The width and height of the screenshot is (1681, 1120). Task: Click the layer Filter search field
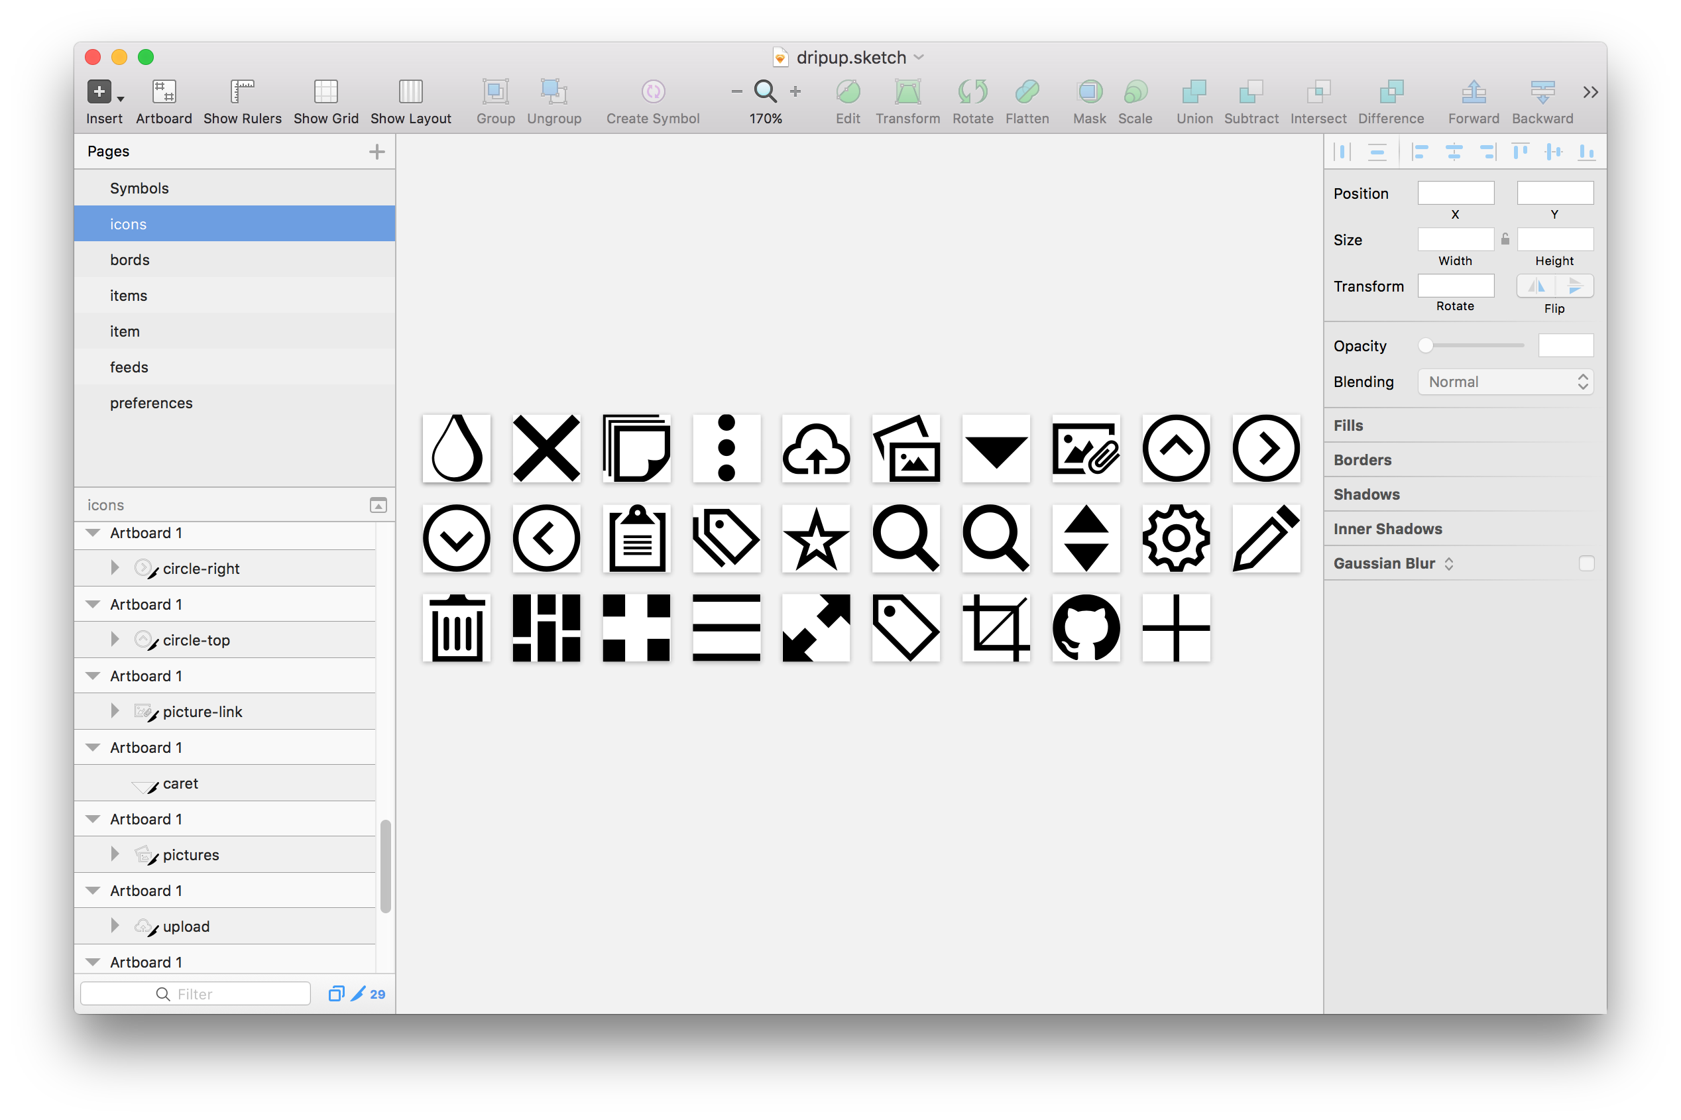(195, 993)
